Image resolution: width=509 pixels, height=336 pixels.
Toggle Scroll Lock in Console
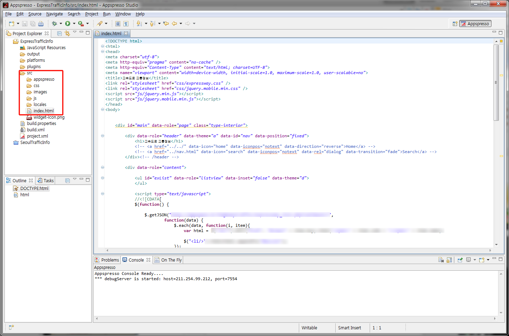449,260
